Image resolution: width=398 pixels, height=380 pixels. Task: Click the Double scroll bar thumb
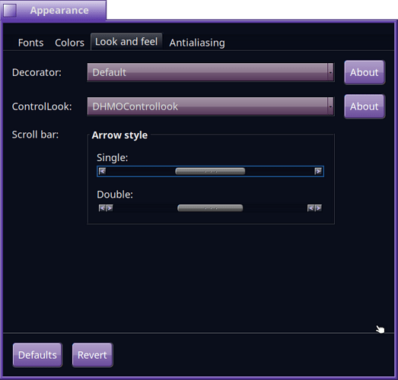point(210,208)
